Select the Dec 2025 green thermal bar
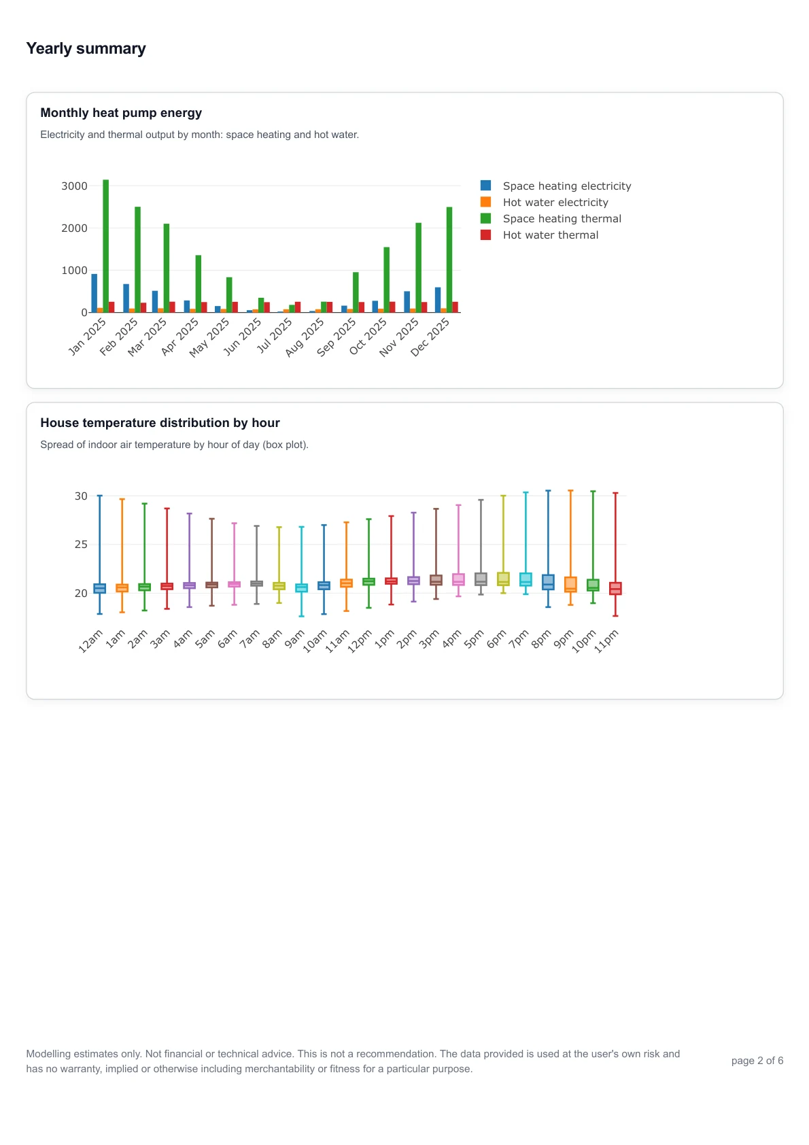The image size is (809, 1145). tap(449, 260)
